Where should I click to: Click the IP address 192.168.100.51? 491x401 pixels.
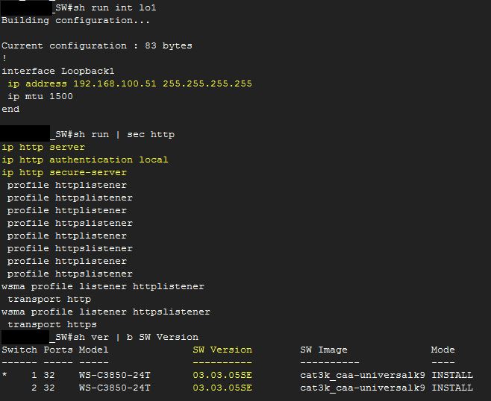pos(115,83)
